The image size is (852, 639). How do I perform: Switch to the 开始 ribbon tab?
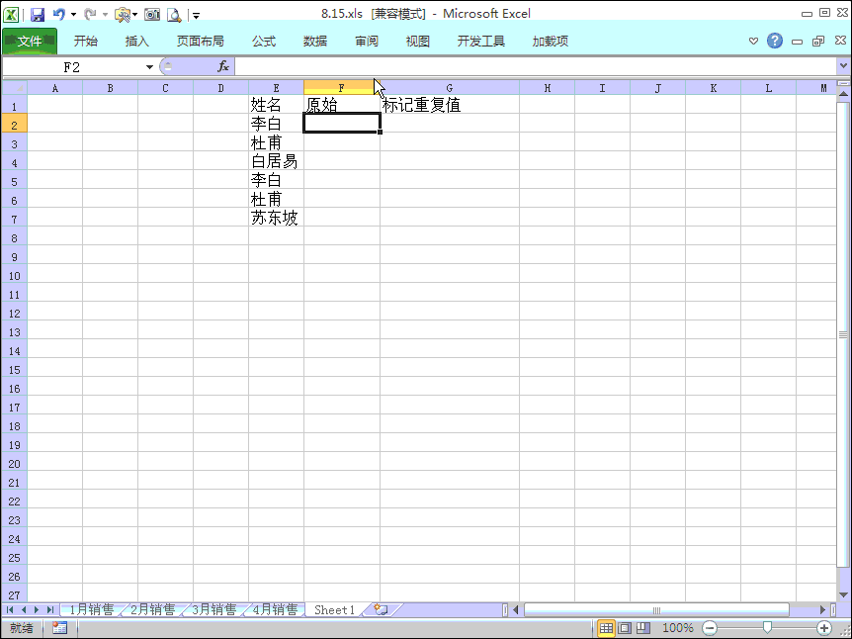click(86, 41)
